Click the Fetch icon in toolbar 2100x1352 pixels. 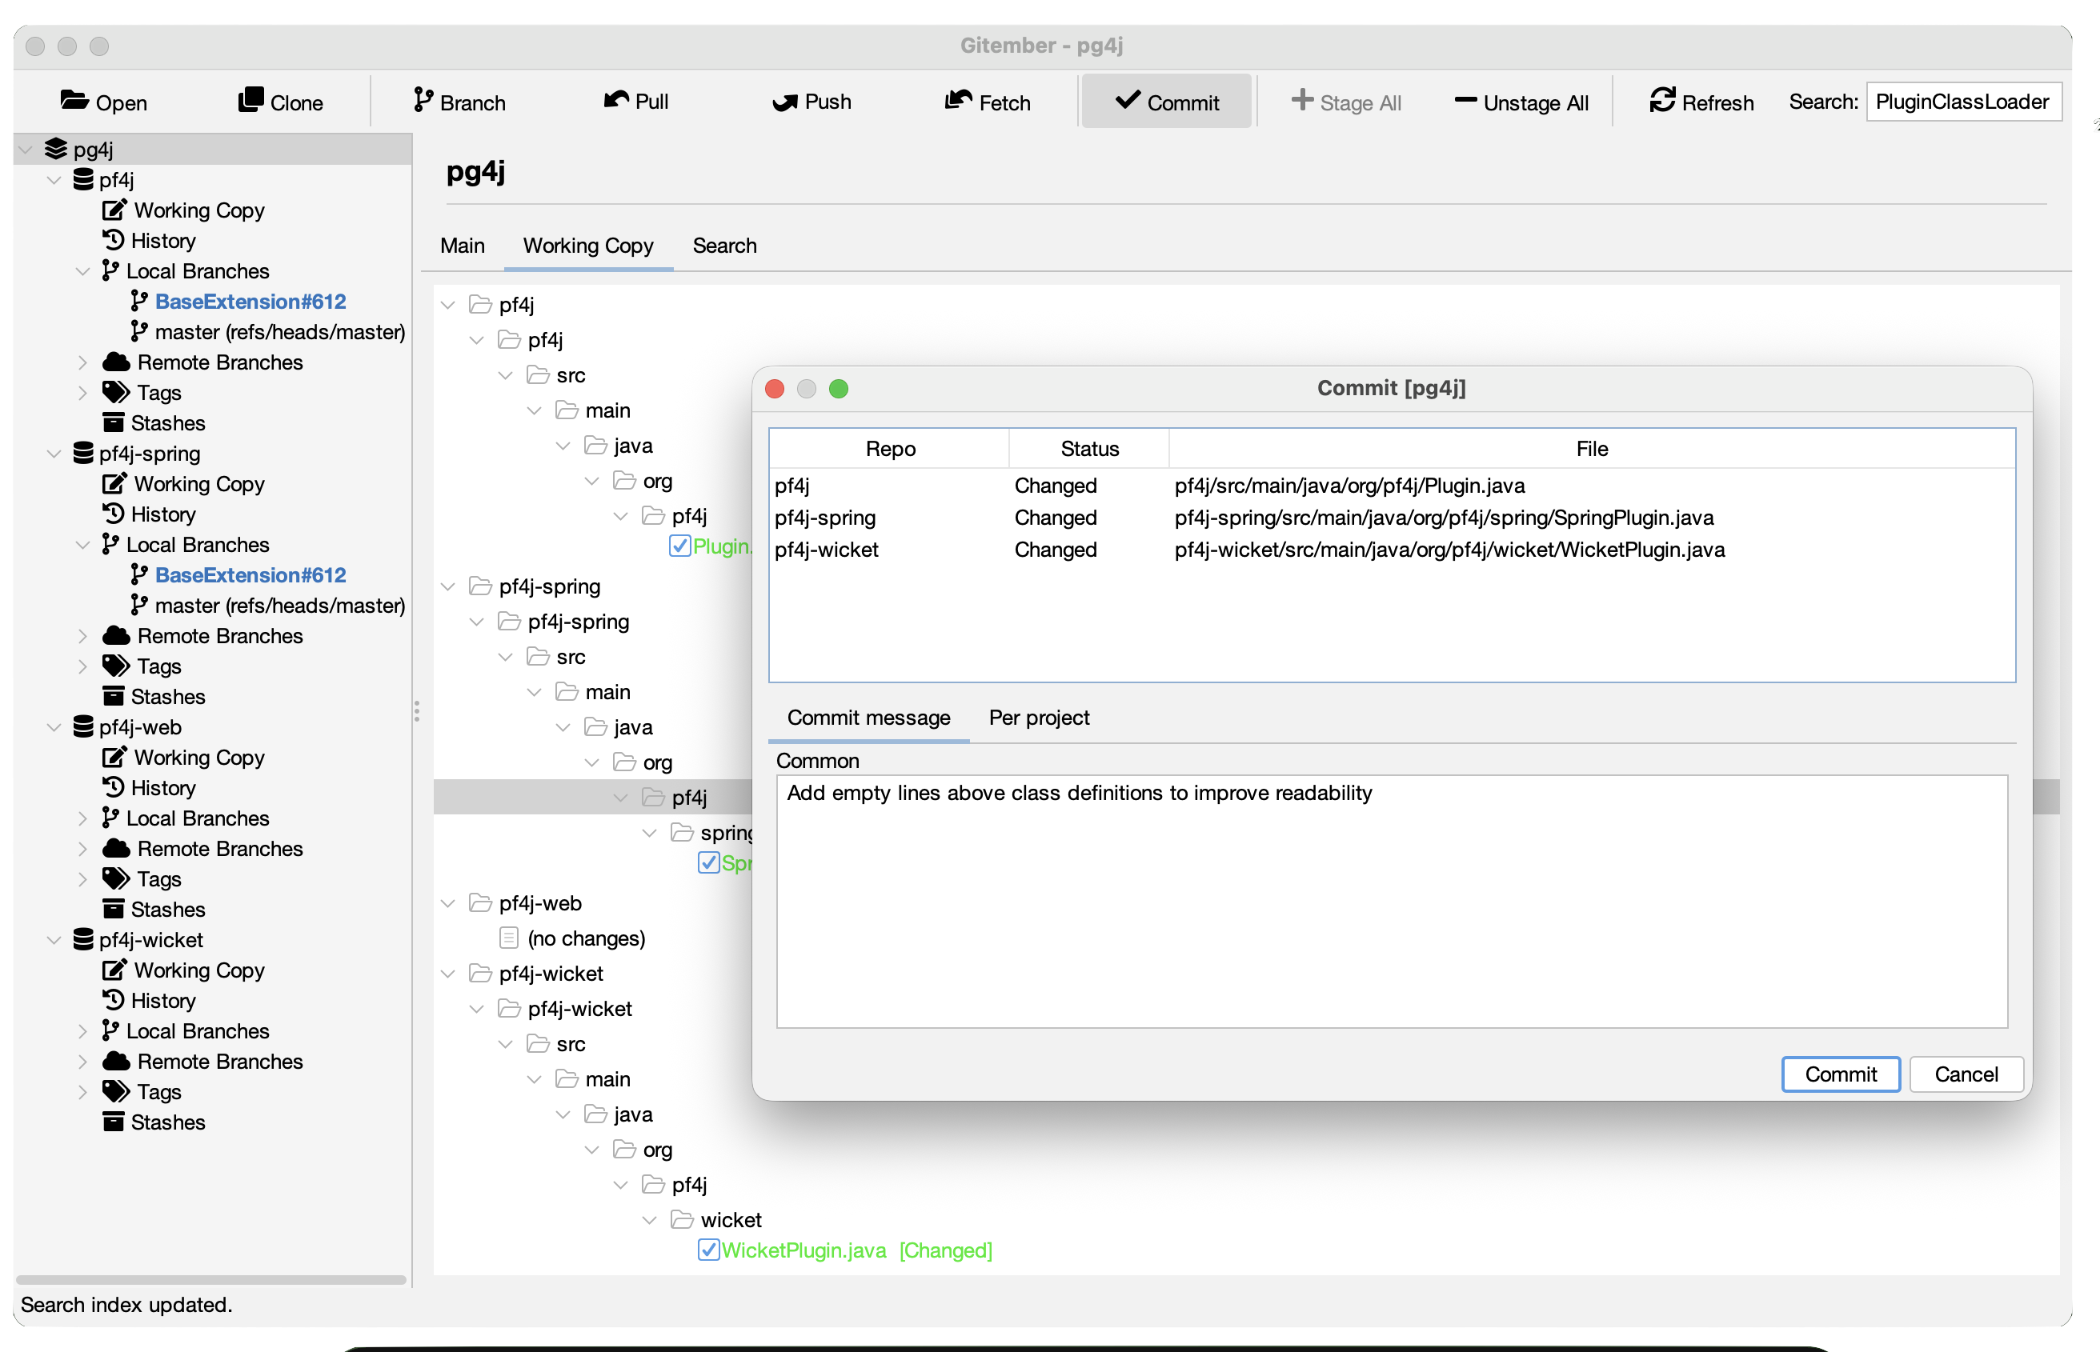point(957,100)
